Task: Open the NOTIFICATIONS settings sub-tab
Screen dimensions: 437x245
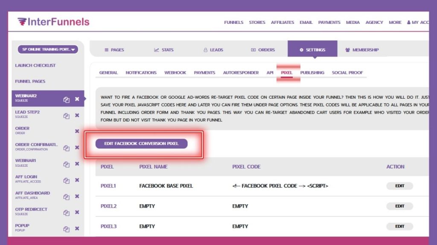Action: [x=141, y=72]
